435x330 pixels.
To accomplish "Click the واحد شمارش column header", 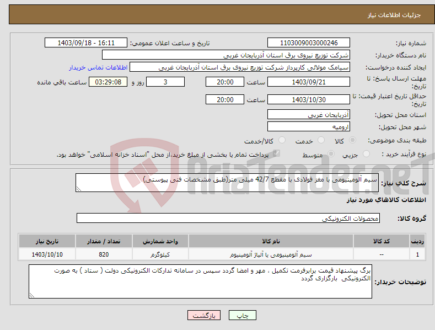I will tap(160, 241).
